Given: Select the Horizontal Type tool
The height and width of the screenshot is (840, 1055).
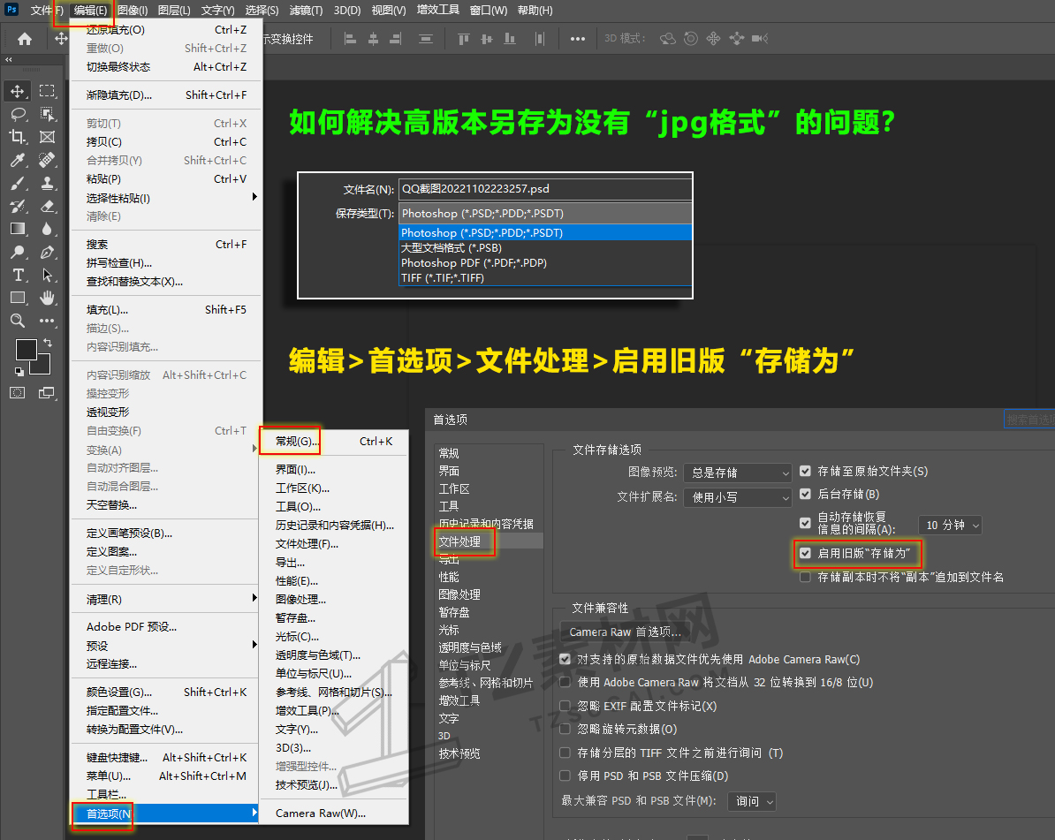Looking at the screenshot, I should [x=18, y=275].
